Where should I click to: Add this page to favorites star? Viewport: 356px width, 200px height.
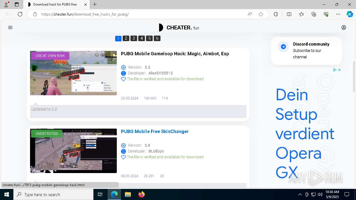click(261, 14)
